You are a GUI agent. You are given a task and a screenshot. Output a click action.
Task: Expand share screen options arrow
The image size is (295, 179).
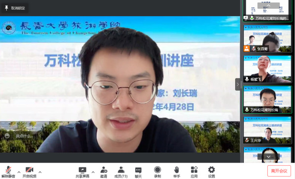coord(93,172)
